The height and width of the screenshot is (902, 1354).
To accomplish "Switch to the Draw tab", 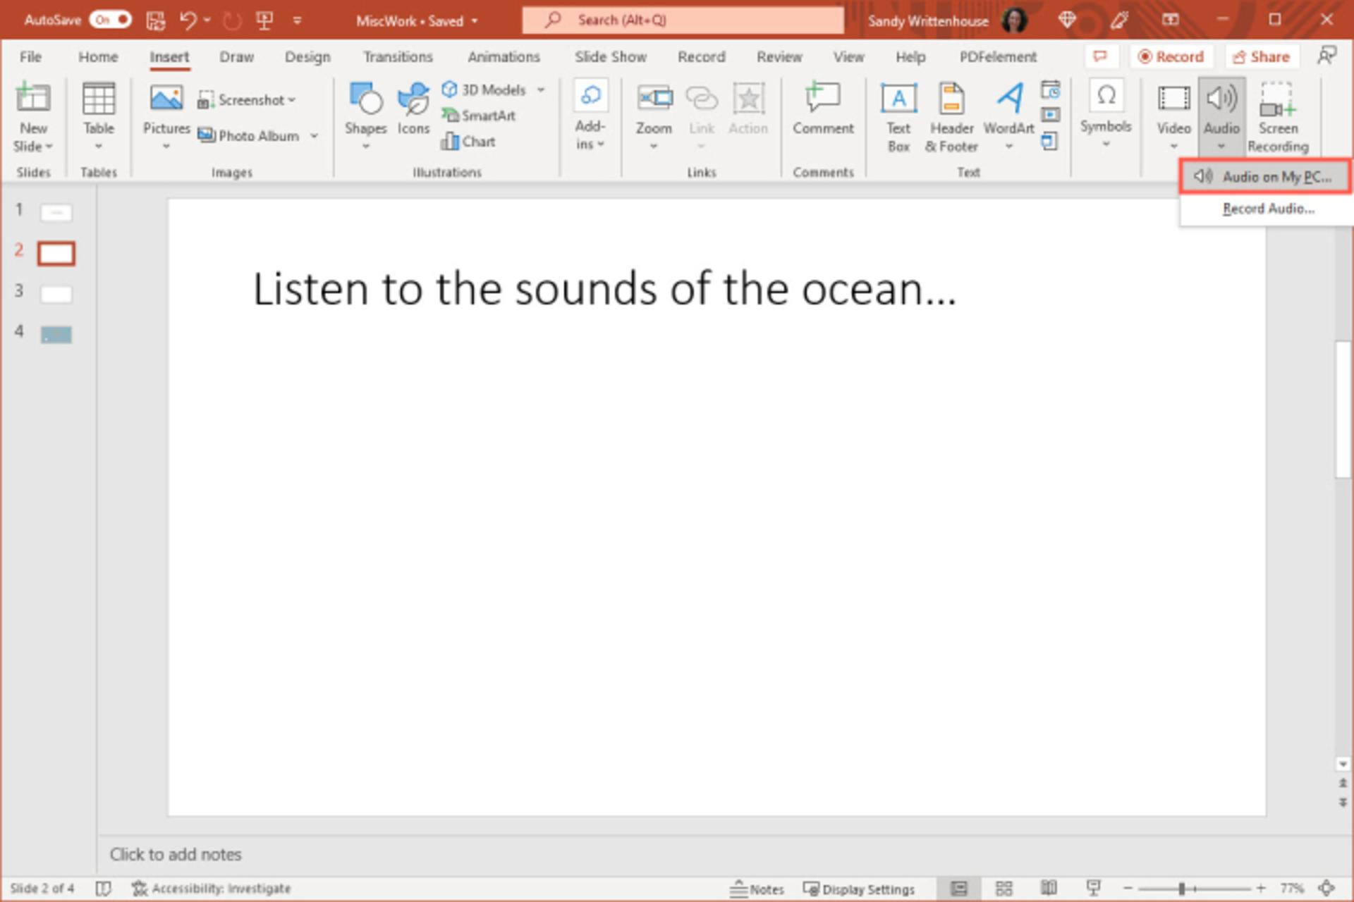I will coord(236,57).
